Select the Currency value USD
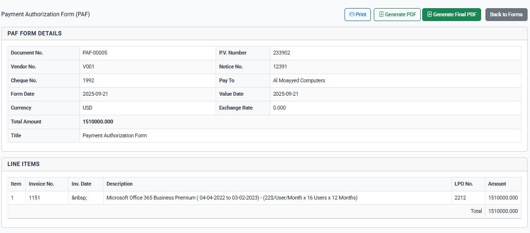 click(x=88, y=108)
